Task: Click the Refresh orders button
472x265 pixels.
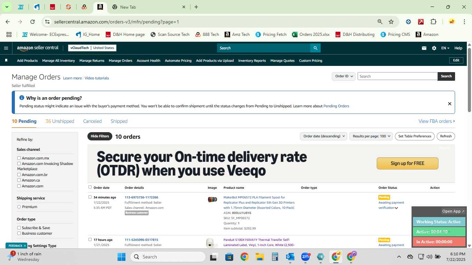Action: [x=446, y=136]
